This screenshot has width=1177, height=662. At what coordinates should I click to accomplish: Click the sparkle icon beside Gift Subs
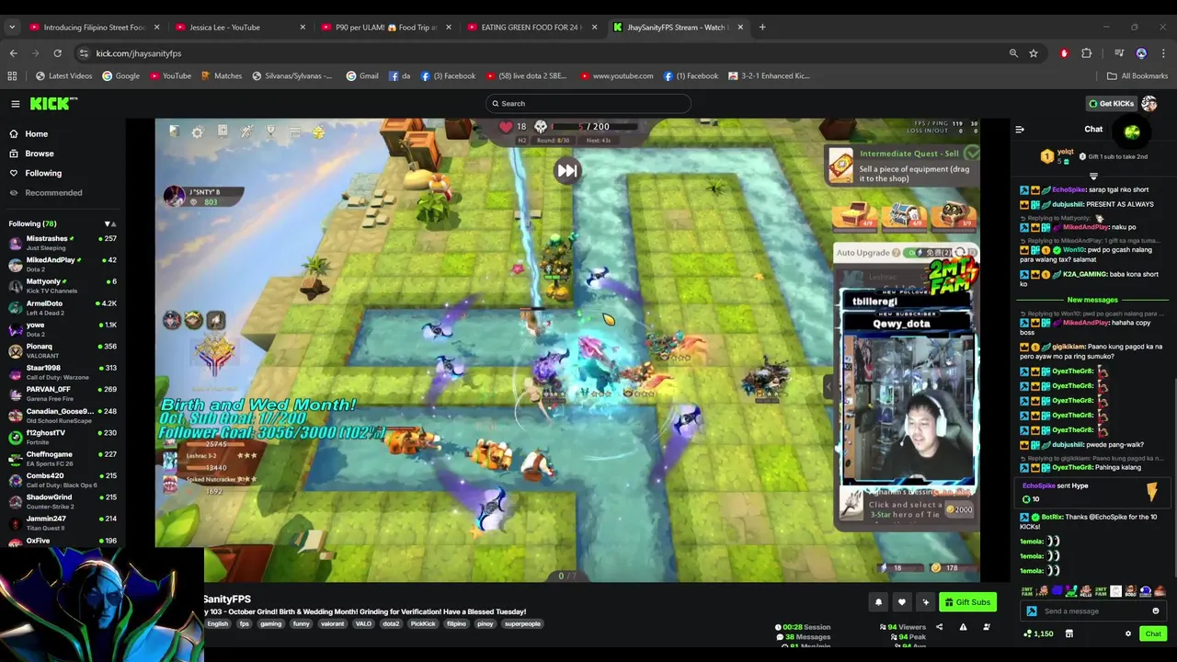pyautogui.click(x=926, y=602)
